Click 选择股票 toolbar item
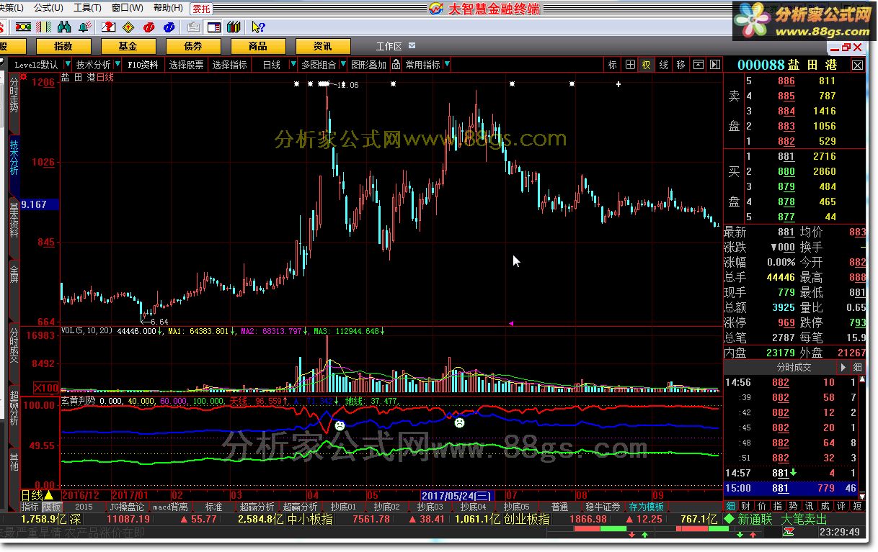Screen dimensions: 878x552 coord(187,65)
